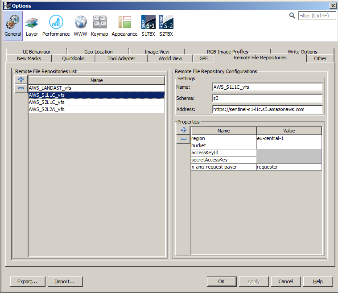Select the secretAccessKey property name cell
338x293 pixels.
[x=224, y=160]
